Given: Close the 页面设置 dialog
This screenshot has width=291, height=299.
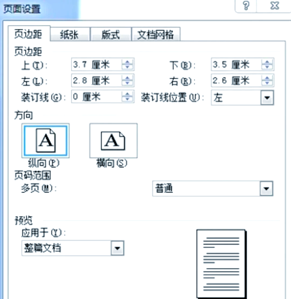Looking at the screenshot, I should 275,6.
